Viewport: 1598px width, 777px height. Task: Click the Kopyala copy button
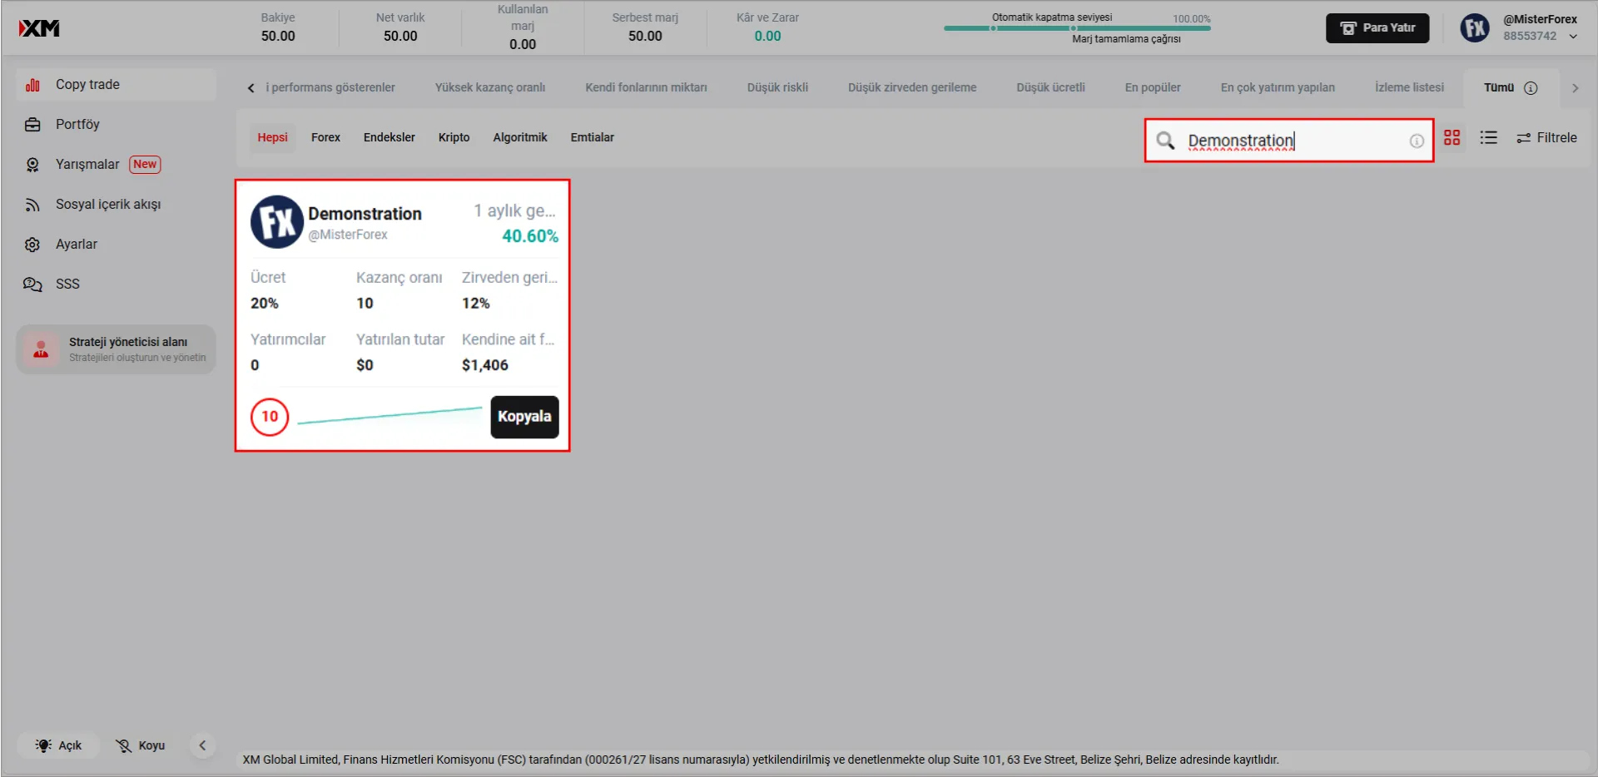524,417
